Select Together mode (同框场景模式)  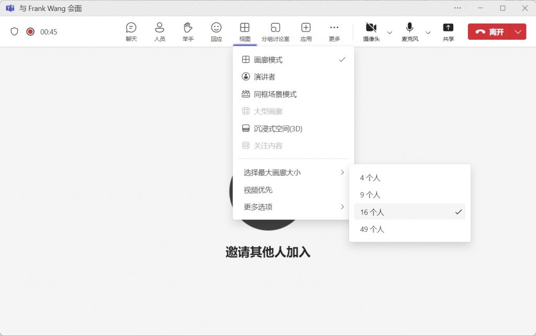(x=294, y=94)
